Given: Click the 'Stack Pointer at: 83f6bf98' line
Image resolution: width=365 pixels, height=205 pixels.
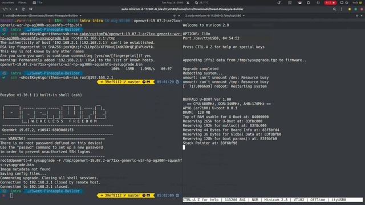Looking at the screenshot, I should [210, 143].
